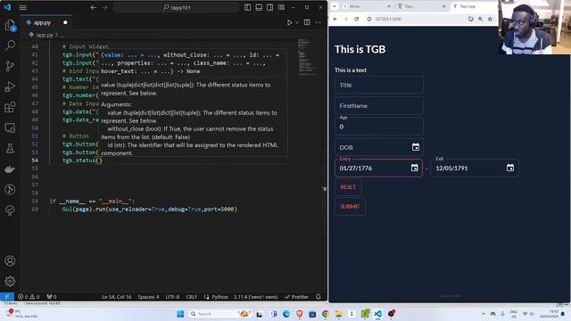Change Python language mode in status bar
Viewport: 571px width, 321px height.
(219, 297)
